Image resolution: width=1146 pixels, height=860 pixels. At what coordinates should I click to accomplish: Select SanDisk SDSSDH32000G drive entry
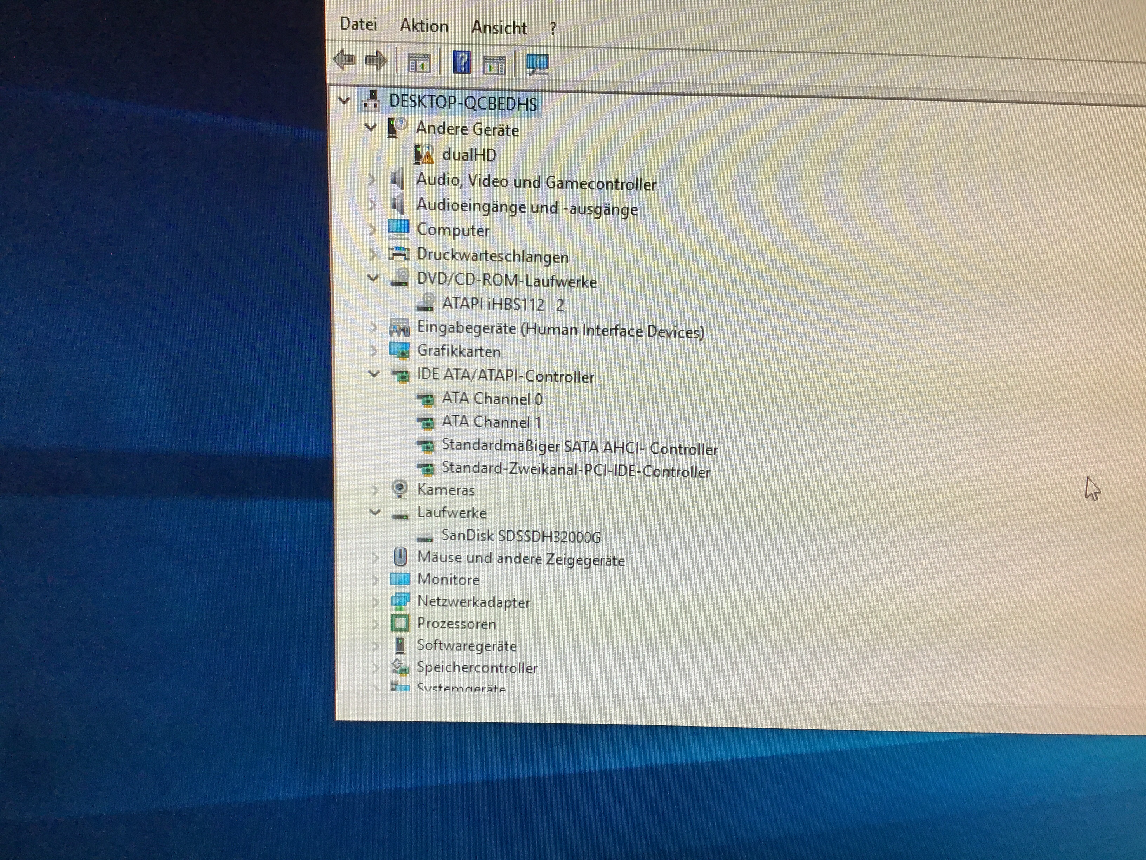521,536
